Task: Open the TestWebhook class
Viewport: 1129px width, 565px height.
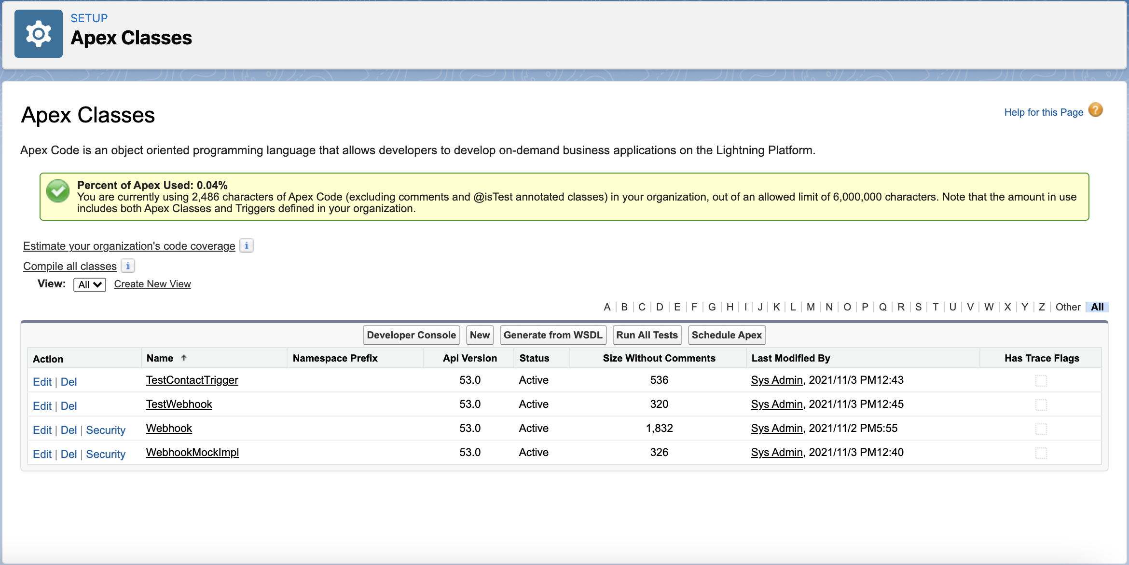Action: coord(179,404)
